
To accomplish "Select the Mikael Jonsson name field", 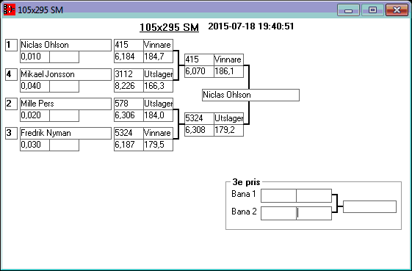I will tap(65, 75).
